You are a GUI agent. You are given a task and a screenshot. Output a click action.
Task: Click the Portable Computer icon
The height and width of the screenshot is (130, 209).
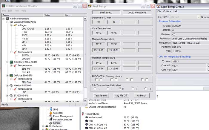pyautogui.click(x=51, y=120)
